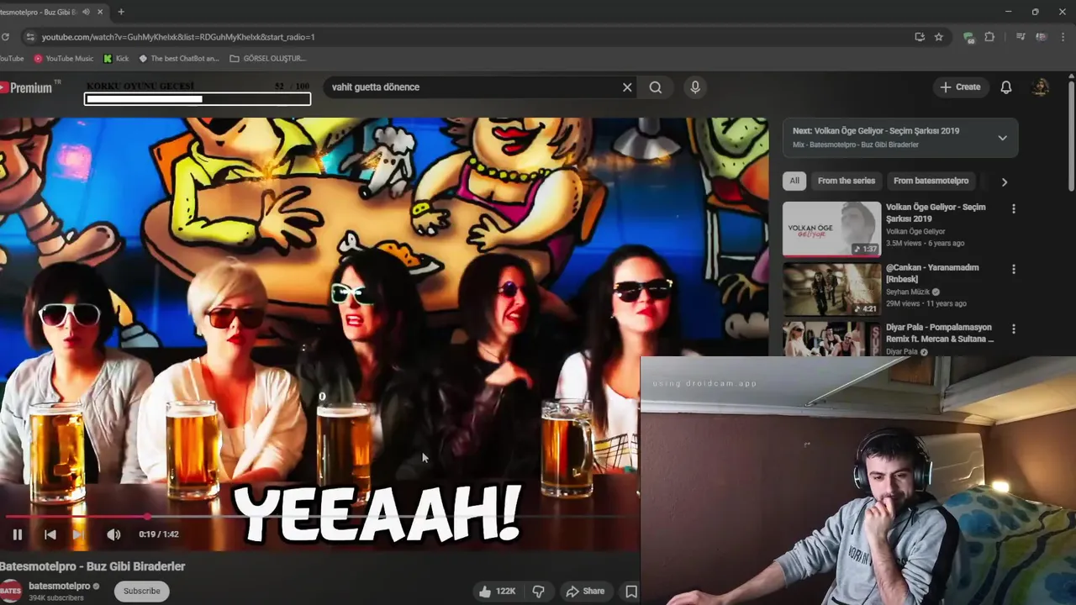Show more filter chips with right arrow
Viewport: 1076px width, 605px height.
[1004, 181]
